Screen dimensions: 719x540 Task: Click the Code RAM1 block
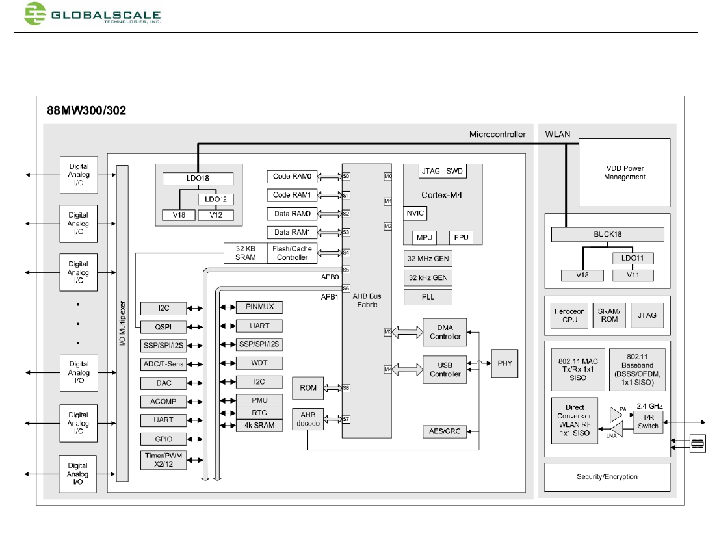(292, 196)
